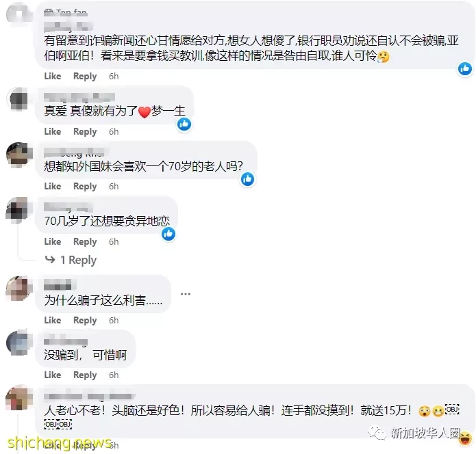Reply to the 为什么骗子这么利害 comment
476x454 pixels.
85,321
